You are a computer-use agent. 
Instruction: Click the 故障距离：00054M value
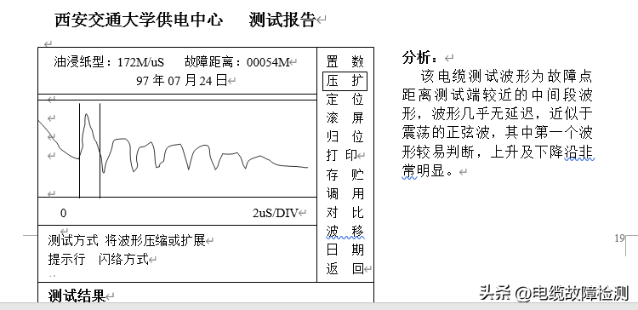[x=237, y=62]
